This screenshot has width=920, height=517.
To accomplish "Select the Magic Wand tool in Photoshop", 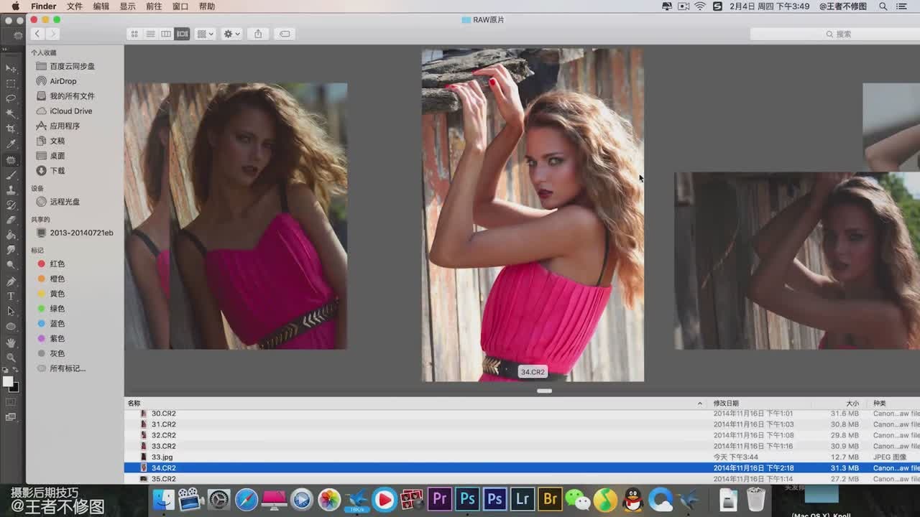I will (11, 113).
